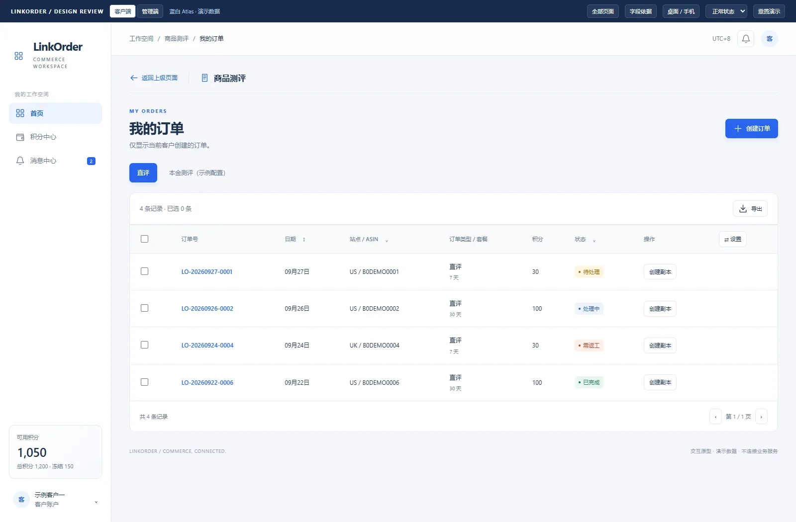Select the 管理端 tab in top bar

(150, 11)
